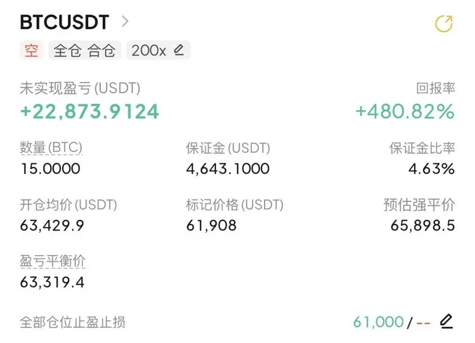Tap the 保证金比率 4.63% value

click(x=431, y=169)
